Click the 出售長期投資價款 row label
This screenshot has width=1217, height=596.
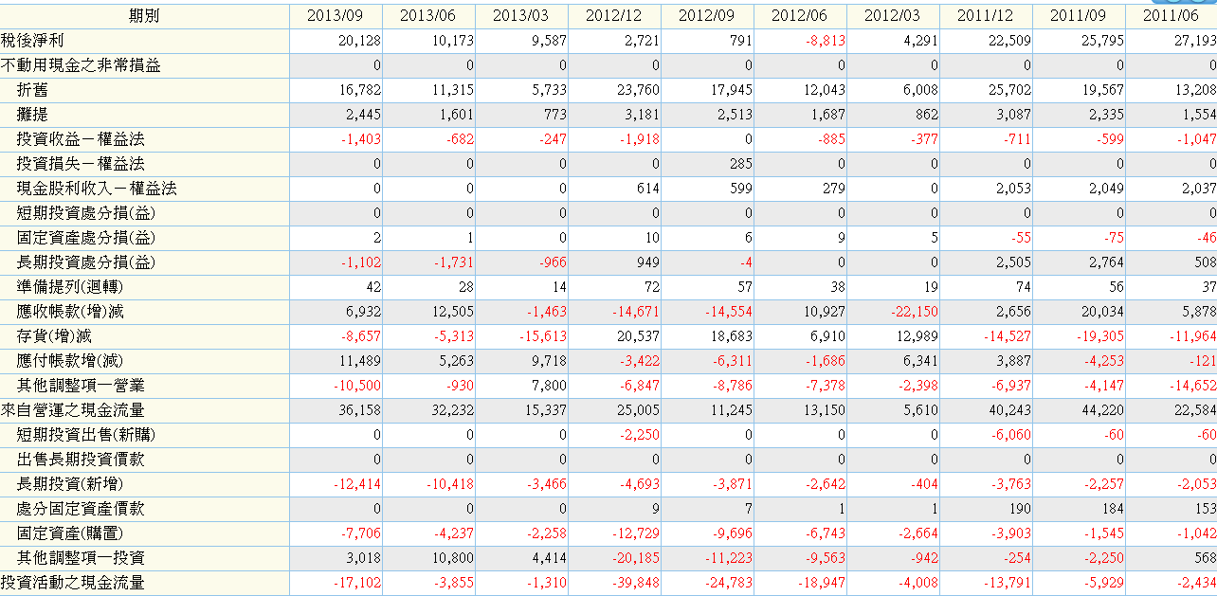tap(81, 460)
